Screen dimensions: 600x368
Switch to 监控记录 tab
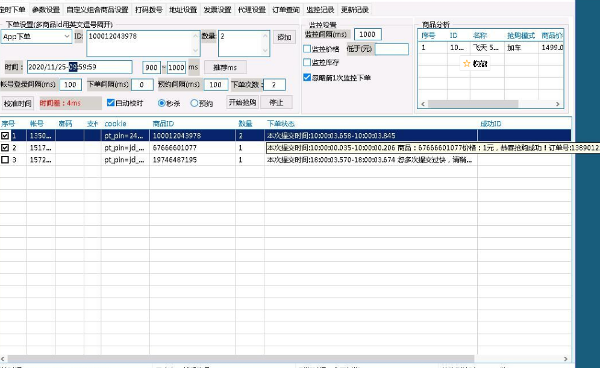click(x=320, y=10)
